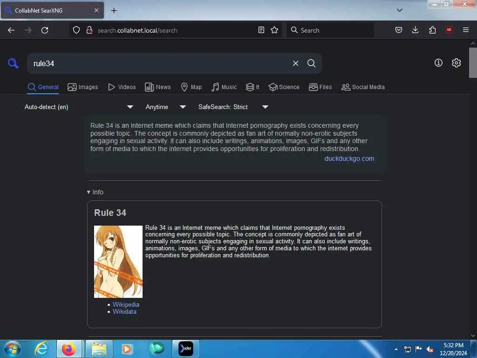This screenshot has width=477, height=358.
Task: Clear the rule34 search query
Action: pyautogui.click(x=295, y=63)
